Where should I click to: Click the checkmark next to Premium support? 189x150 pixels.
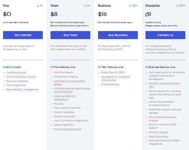pos(146,132)
